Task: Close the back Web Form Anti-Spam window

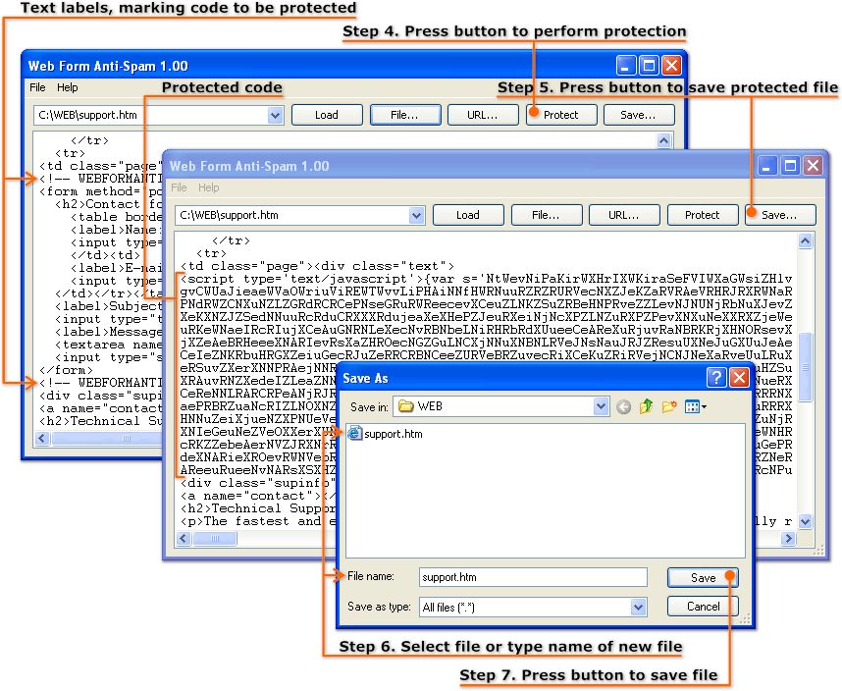Action: click(671, 66)
